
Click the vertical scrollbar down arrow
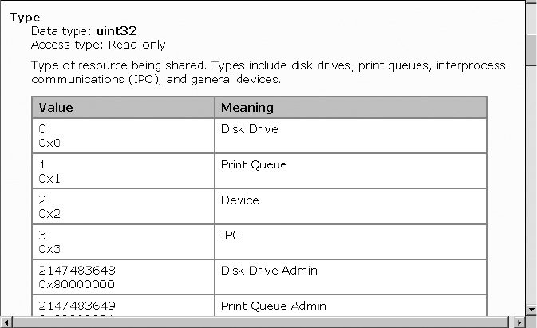(531, 310)
